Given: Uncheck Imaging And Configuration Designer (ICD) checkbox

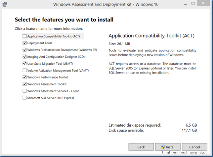Looking at the screenshot, I should (24, 57).
